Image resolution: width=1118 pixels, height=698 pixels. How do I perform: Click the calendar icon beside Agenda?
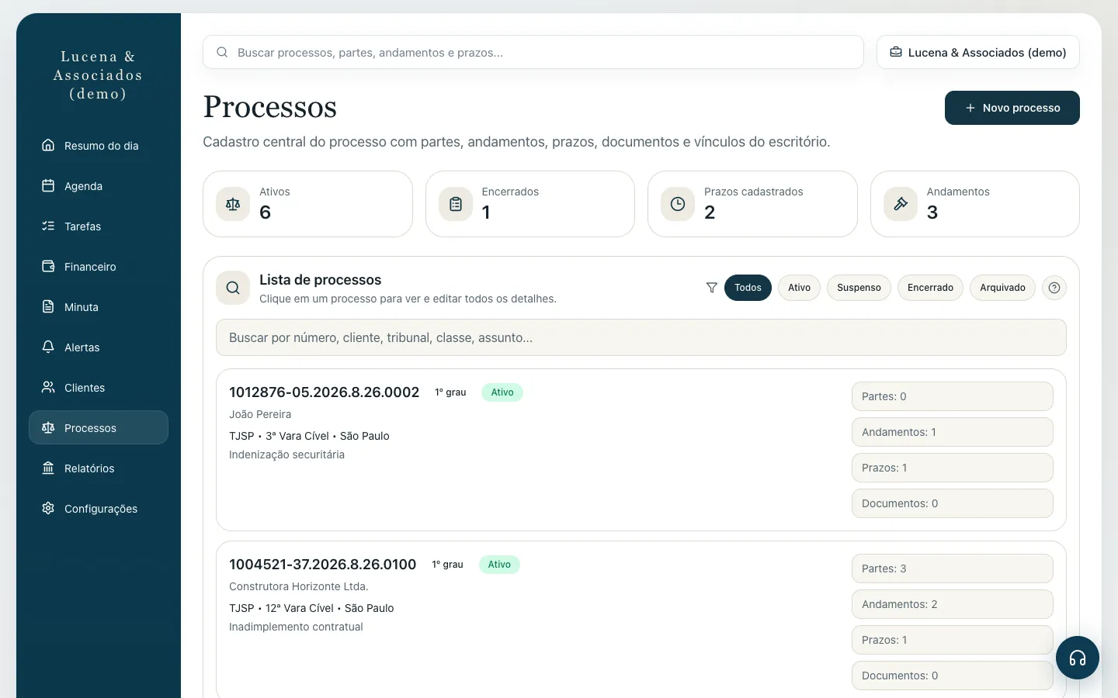(x=48, y=185)
